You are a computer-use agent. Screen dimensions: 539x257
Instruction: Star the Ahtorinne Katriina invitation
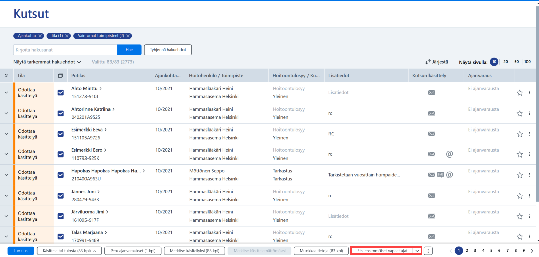point(520,113)
